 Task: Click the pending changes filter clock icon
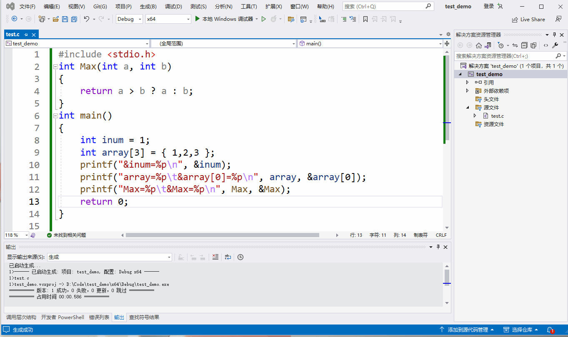(x=501, y=45)
